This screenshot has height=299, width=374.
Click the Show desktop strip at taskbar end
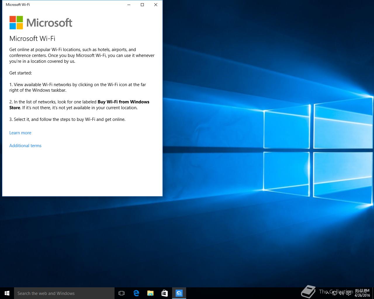[373, 293]
